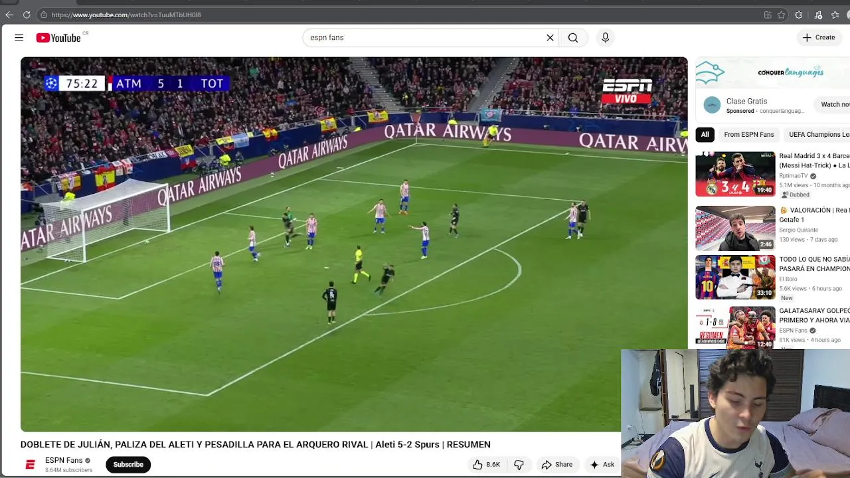Open the site info icon beside the URL
850x478 pixels.
(x=43, y=15)
